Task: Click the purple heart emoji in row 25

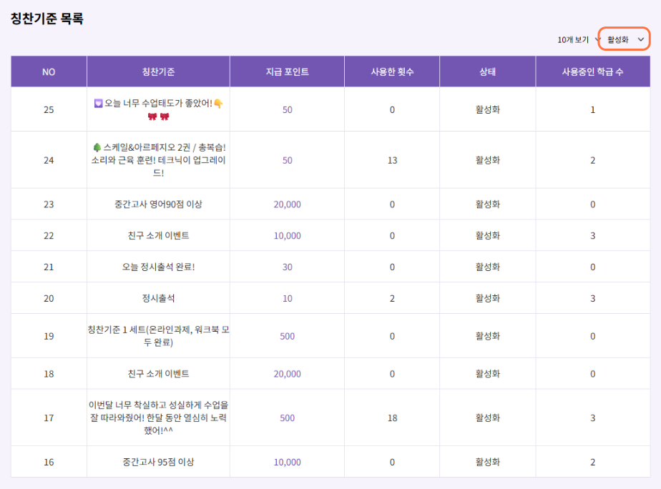Action: coord(98,103)
